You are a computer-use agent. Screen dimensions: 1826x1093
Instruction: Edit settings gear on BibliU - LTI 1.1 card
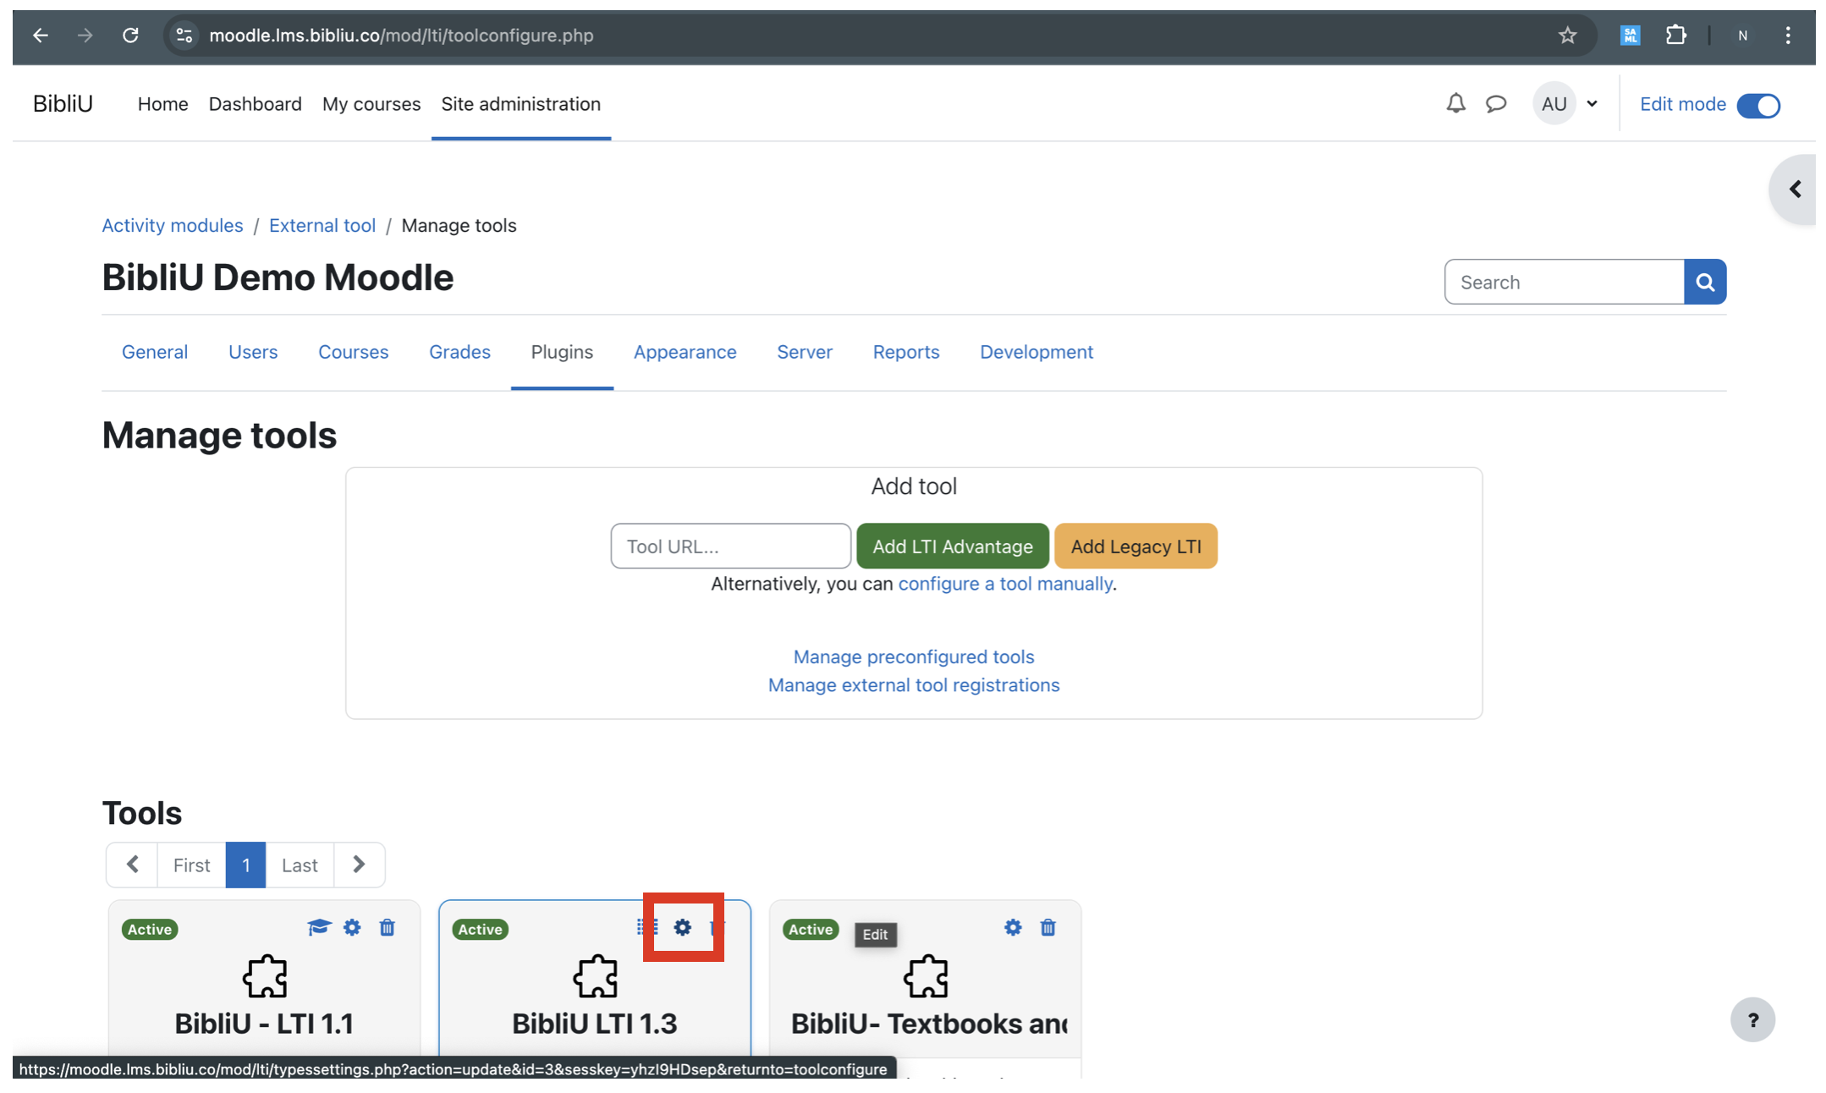pyautogui.click(x=352, y=927)
